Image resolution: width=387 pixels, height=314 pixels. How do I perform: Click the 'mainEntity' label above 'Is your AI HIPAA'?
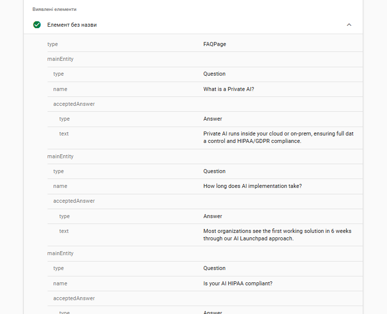[x=60, y=253]
